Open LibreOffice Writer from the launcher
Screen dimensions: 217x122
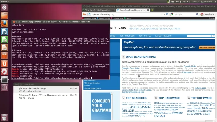[4, 32]
